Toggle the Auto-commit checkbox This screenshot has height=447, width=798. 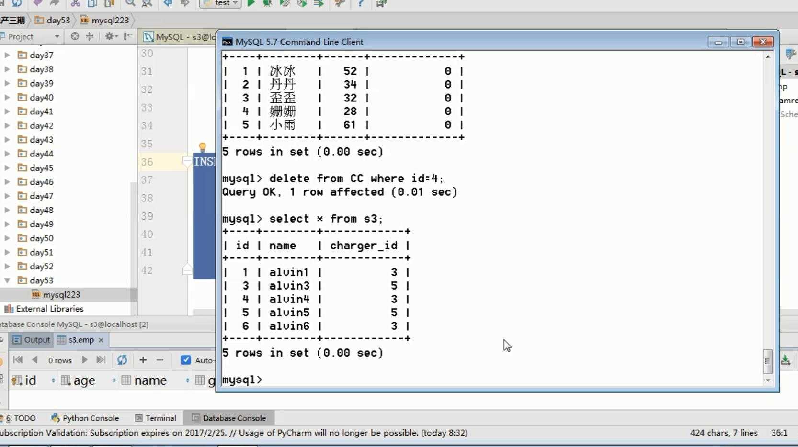point(186,360)
